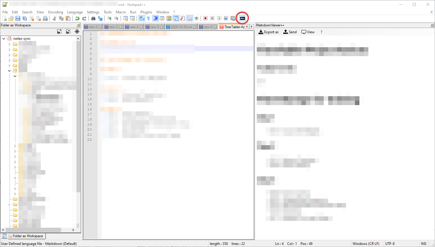Run the recorded macro with play icon
Image resolution: width=435 pixels, height=247 pixels.
219,18
